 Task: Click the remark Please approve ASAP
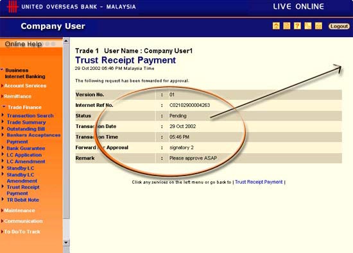[193, 158]
